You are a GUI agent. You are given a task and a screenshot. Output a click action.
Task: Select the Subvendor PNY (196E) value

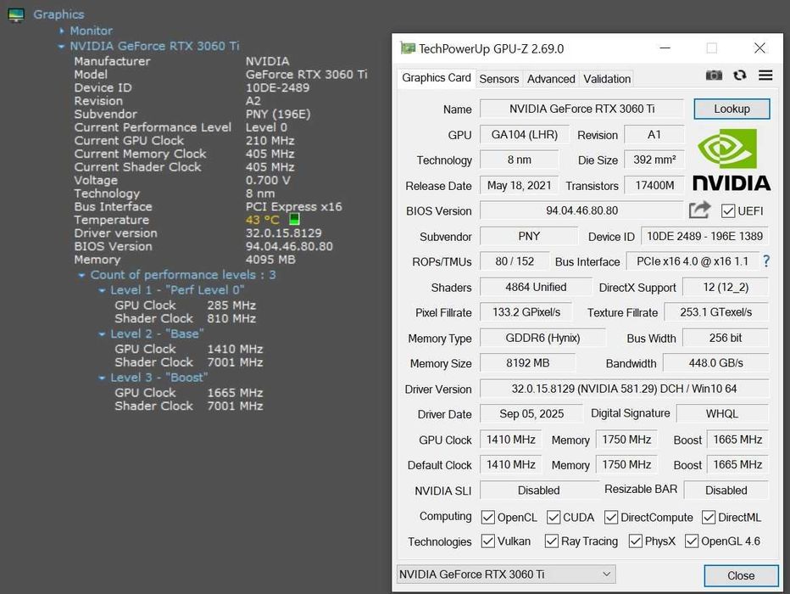tap(278, 115)
